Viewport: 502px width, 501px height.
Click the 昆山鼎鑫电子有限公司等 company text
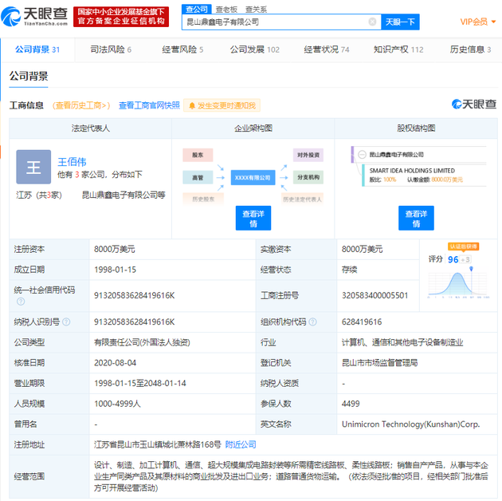point(124,195)
